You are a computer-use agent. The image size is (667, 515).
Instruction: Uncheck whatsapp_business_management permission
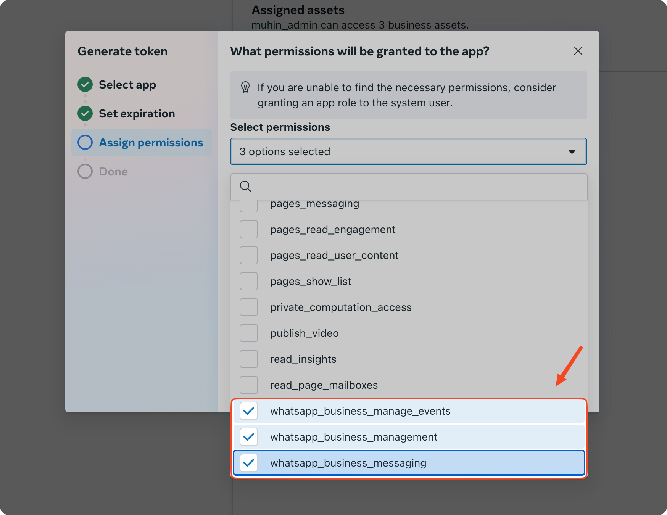249,437
